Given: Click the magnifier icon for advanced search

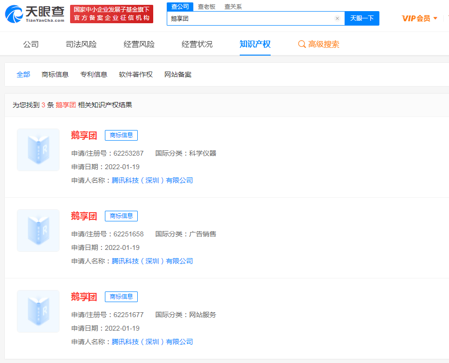Looking at the screenshot, I should coord(302,44).
